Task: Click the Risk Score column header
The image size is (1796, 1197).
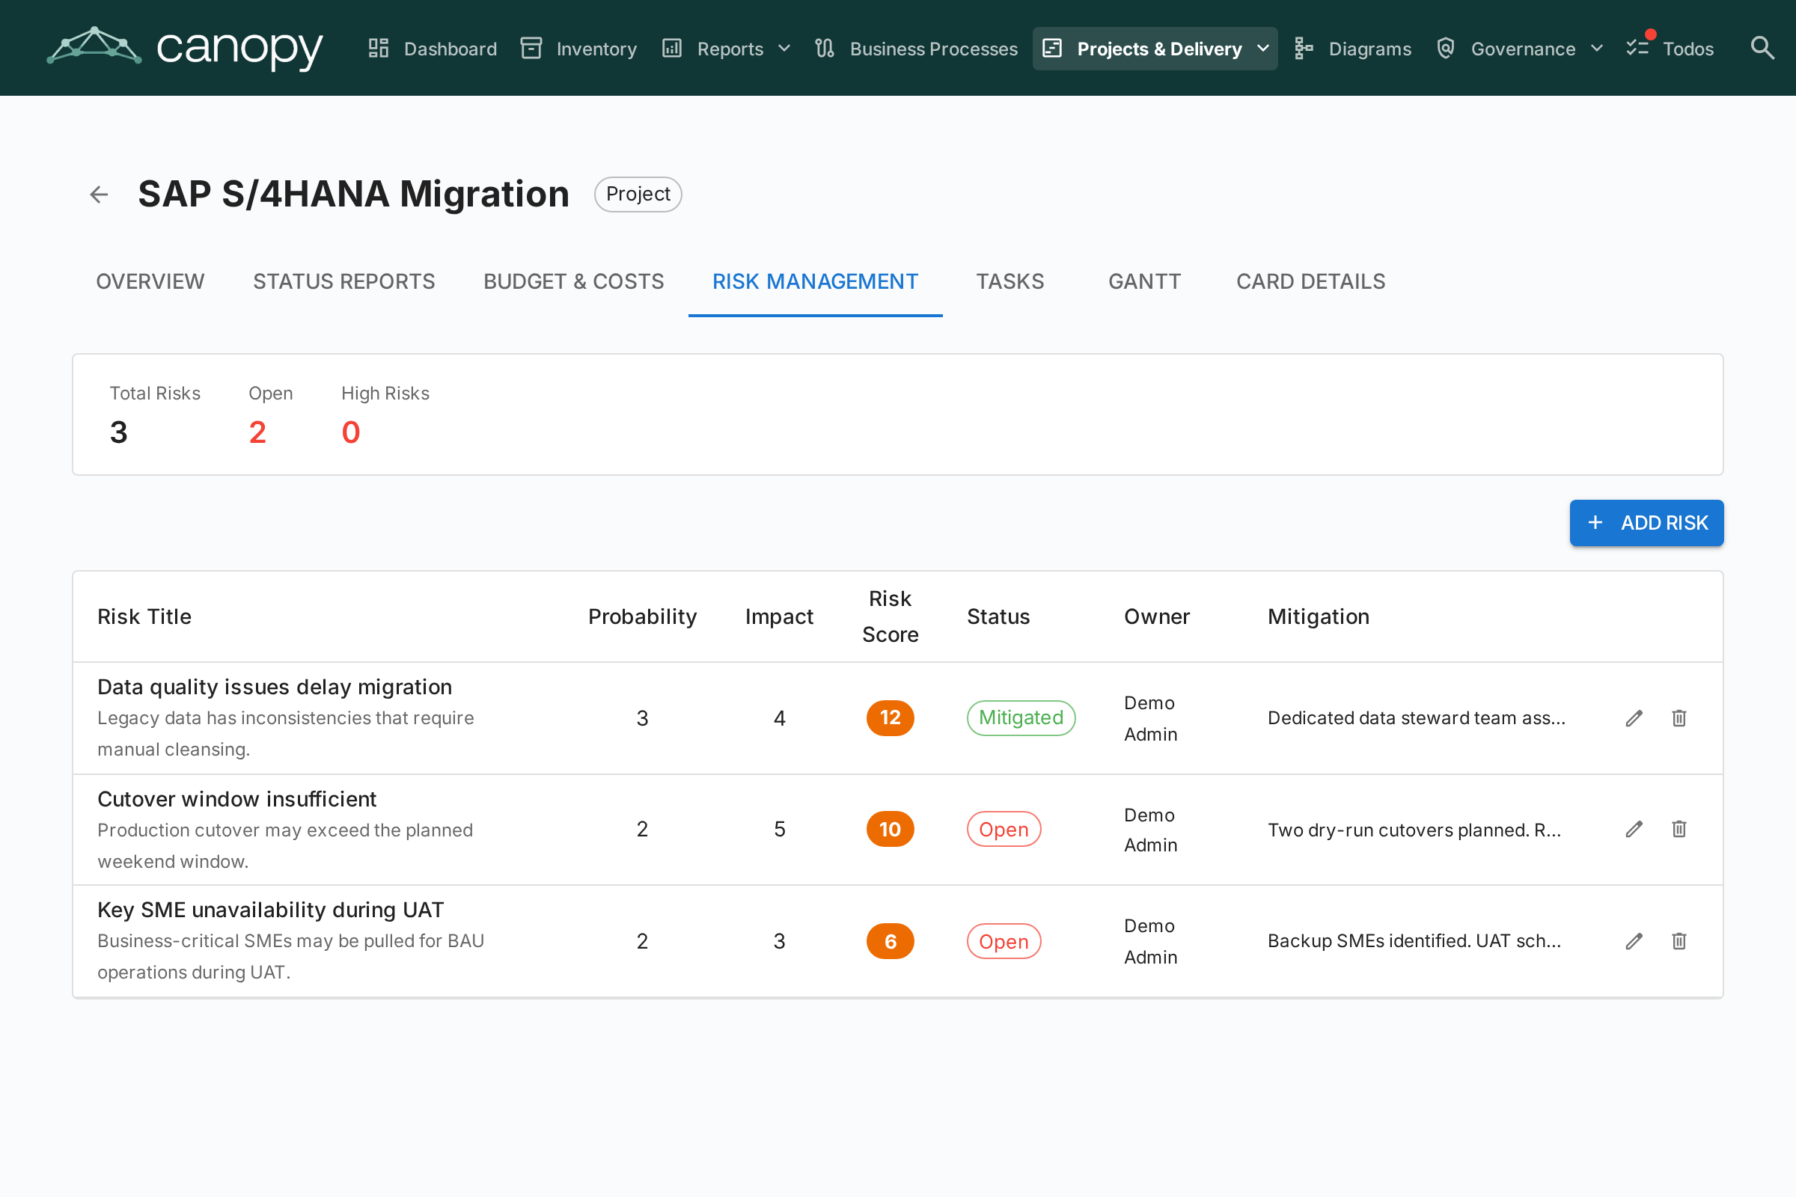Action: [891, 616]
